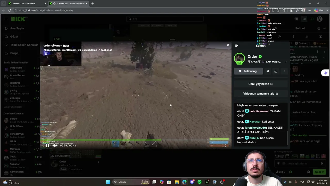This screenshot has height=186, width=330.
Task: Close the clip player popup
Action: click(x=228, y=45)
